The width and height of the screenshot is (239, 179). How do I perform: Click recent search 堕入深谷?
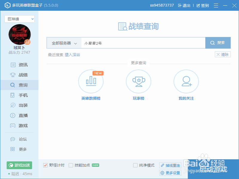pyautogui.click(x=72, y=55)
